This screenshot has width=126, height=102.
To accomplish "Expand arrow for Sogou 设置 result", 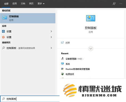I will [51, 37].
